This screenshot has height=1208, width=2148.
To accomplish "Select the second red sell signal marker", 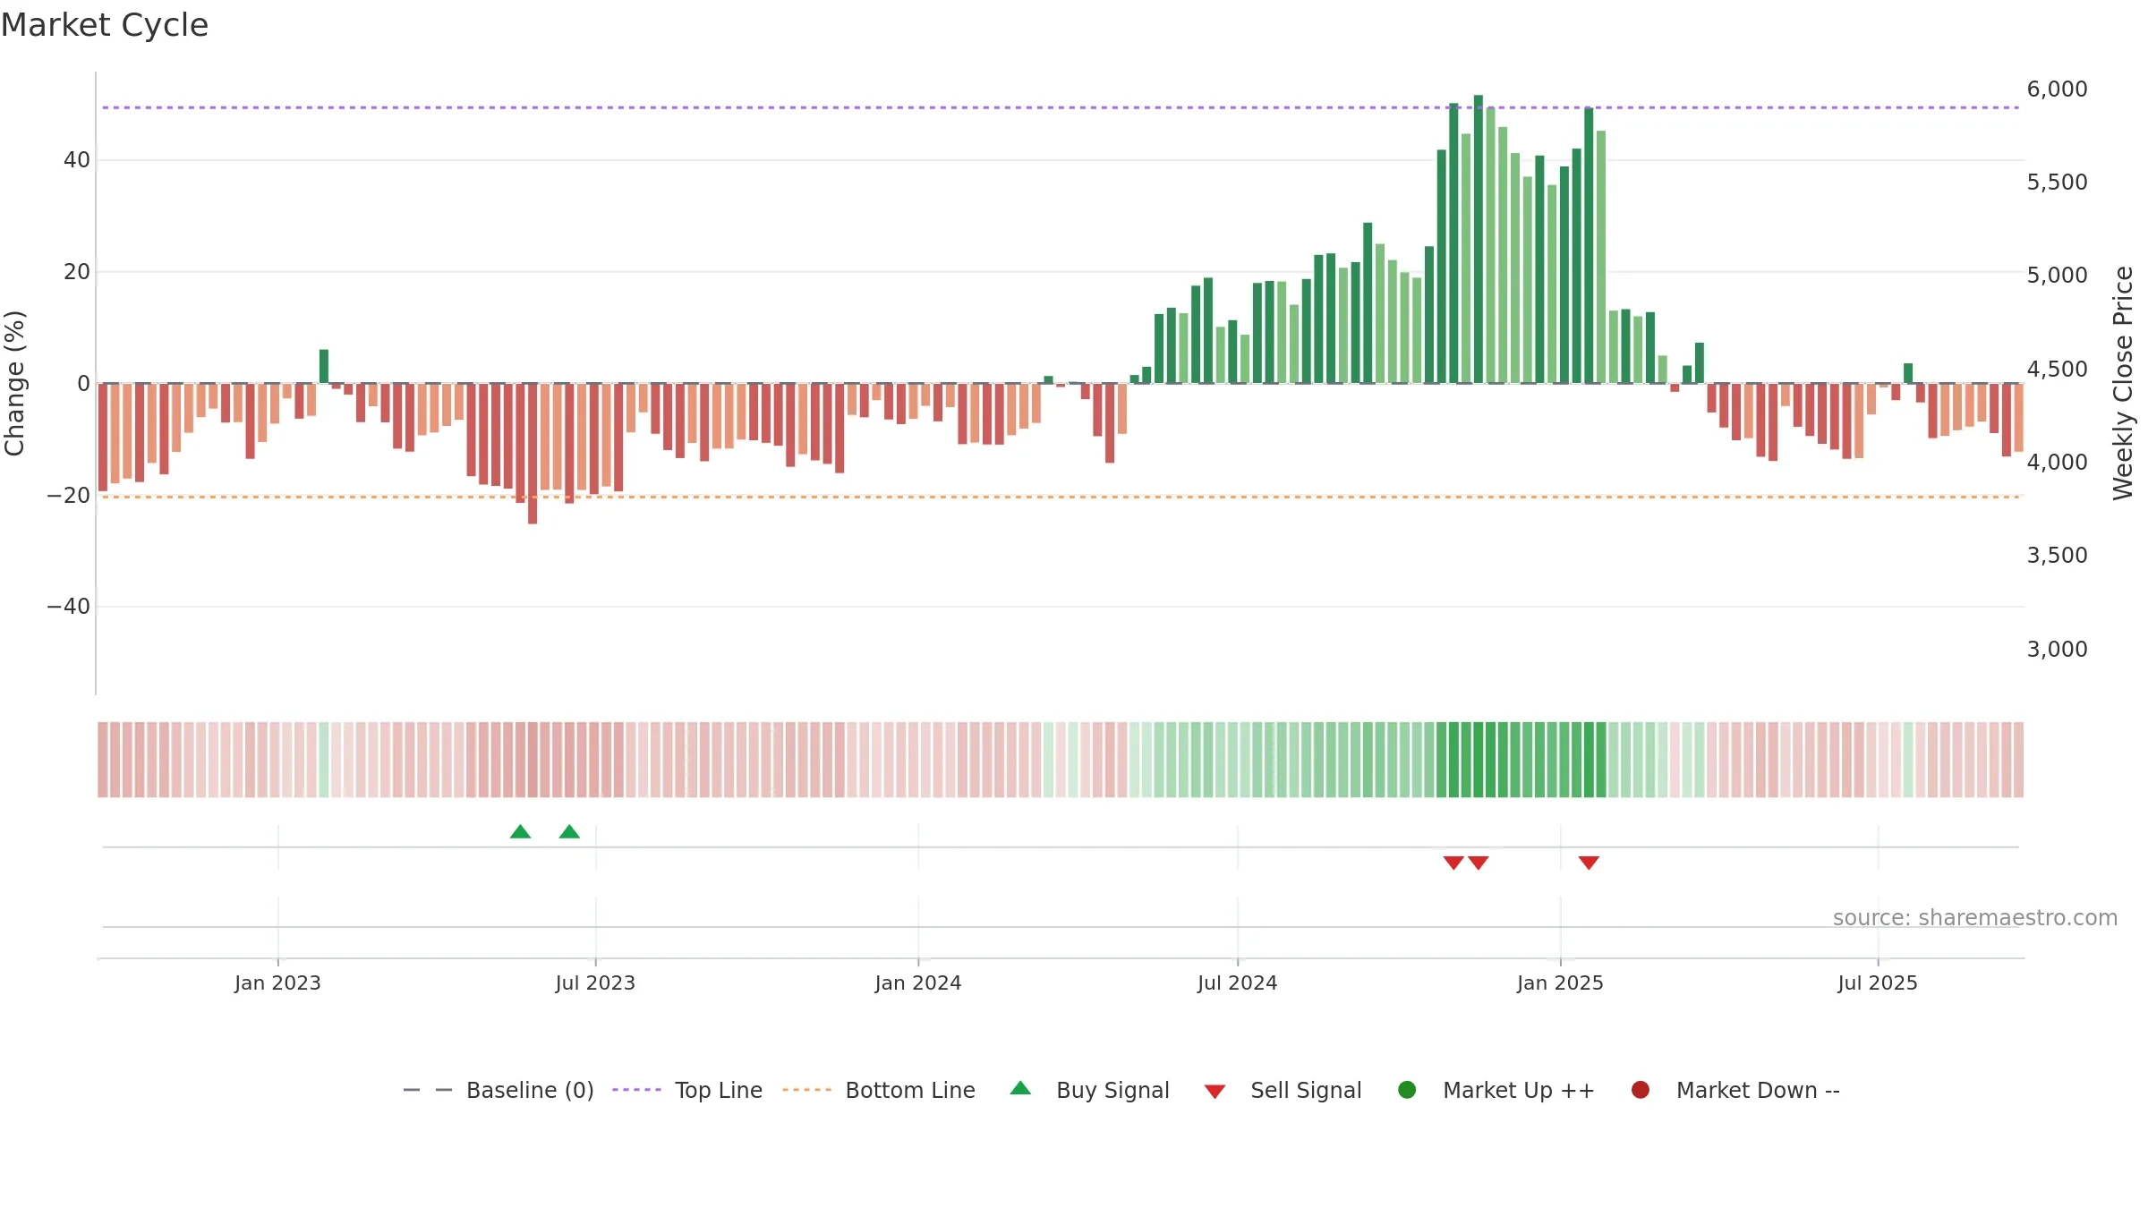I will pyautogui.click(x=1479, y=863).
